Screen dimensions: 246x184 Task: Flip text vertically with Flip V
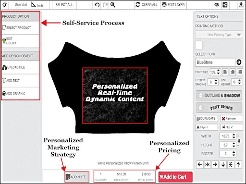pos(232,127)
